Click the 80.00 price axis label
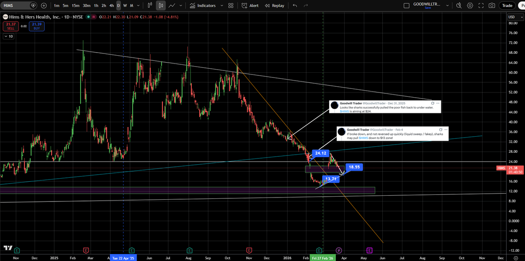The width and height of the screenshot is (525, 261). pos(514,23)
